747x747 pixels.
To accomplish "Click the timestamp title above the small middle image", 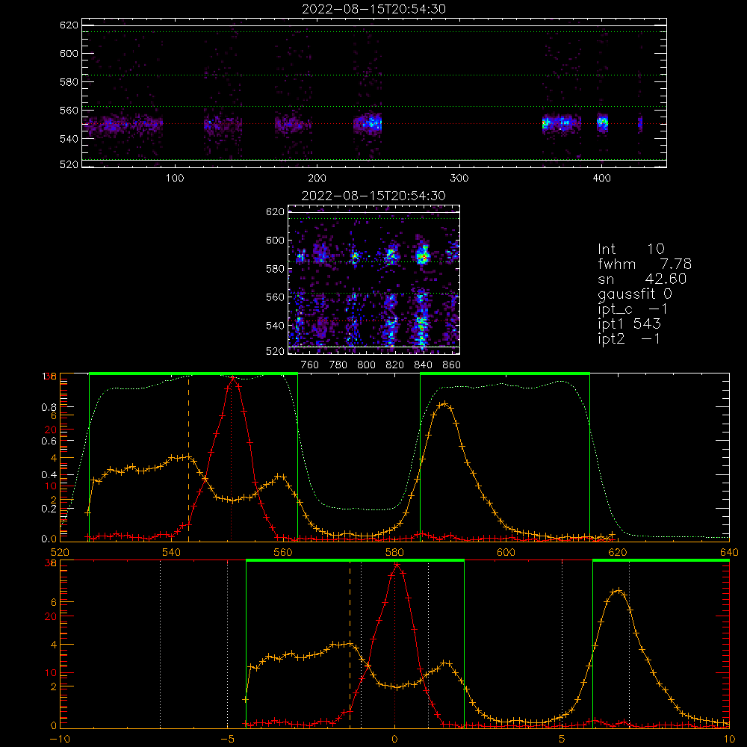I will pyautogui.click(x=373, y=196).
